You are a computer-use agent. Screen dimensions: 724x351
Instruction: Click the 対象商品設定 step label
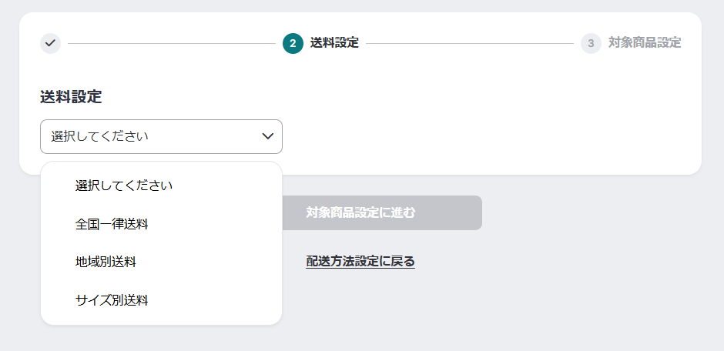pos(645,43)
